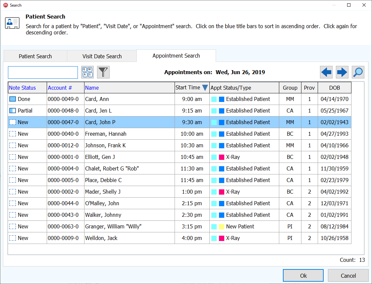This screenshot has width=372, height=284.
Task: Open the on-screen keyboard icon
Action: 87,72
